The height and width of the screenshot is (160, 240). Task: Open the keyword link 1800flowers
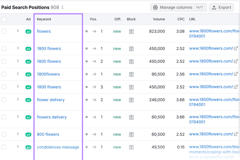[48, 74]
